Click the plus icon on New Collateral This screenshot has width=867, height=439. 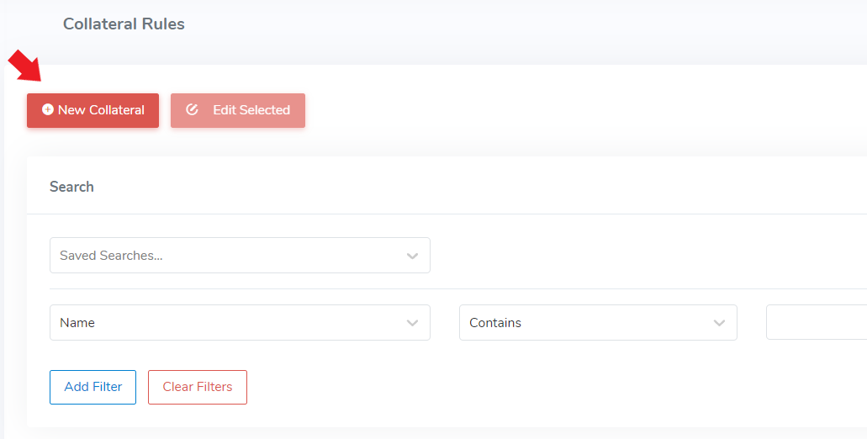point(48,109)
